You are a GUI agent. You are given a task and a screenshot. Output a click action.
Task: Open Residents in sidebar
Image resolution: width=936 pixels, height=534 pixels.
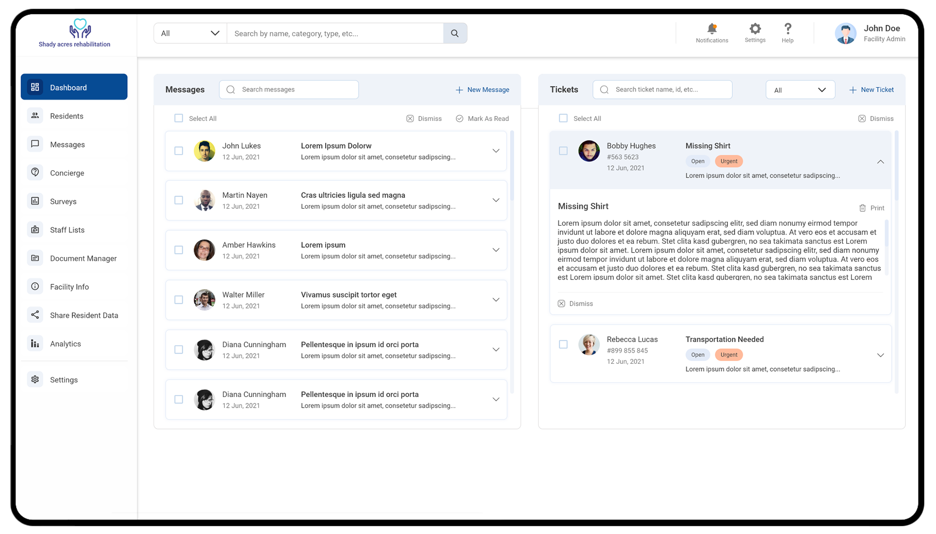click(x=74, y=116)
